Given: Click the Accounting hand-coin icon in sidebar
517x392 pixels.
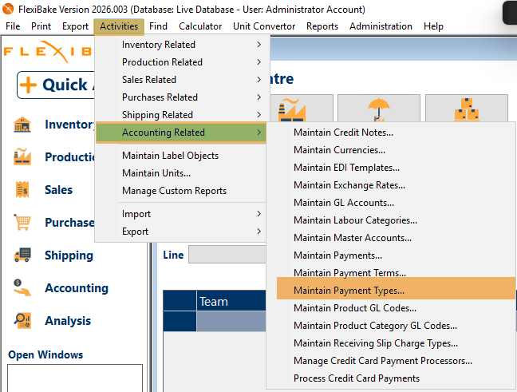Looking at the screenshot, I should click(x=22, y=287).
